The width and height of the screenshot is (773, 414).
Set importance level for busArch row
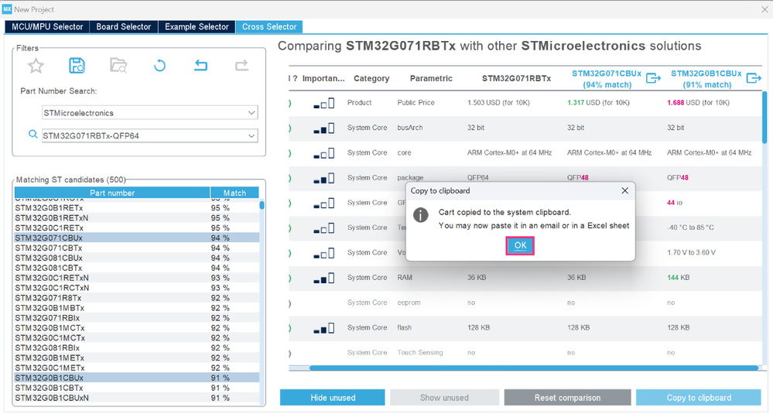(324, 128)
